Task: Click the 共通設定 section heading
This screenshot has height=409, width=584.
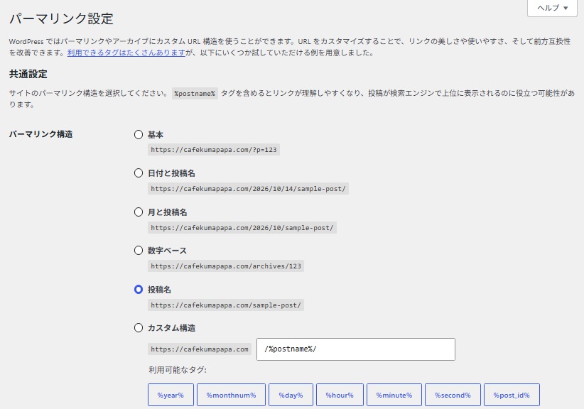Action: click(28, 74)
